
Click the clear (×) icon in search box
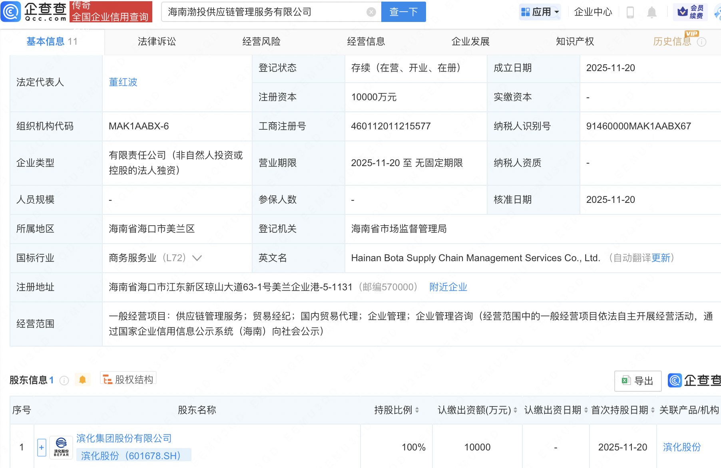pyautogui.click(x=371, y=12)
